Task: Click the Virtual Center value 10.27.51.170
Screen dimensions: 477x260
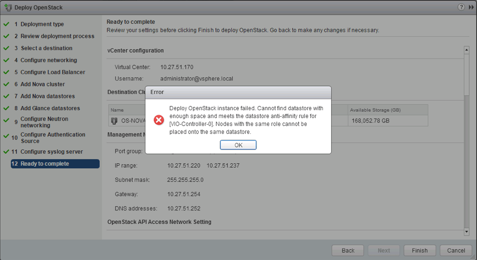Action: 177,67
